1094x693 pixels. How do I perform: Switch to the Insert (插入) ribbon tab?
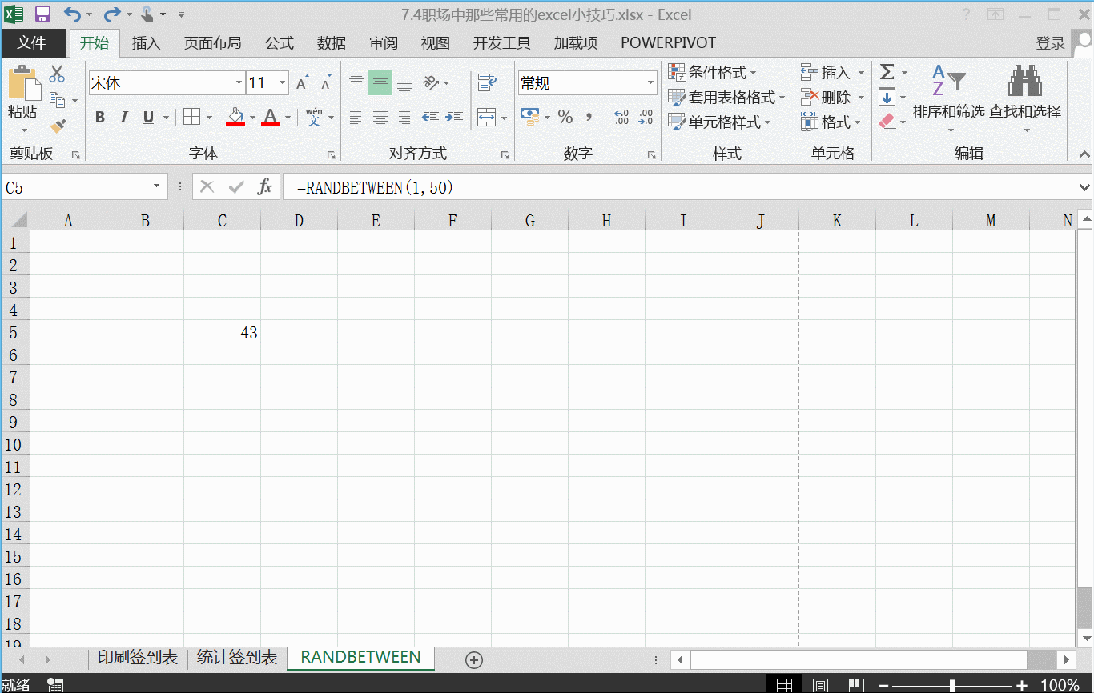[146, 43]
